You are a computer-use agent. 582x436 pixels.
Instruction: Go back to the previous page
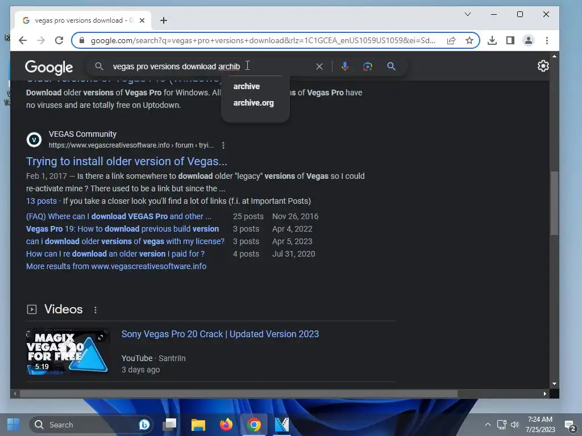23,40
